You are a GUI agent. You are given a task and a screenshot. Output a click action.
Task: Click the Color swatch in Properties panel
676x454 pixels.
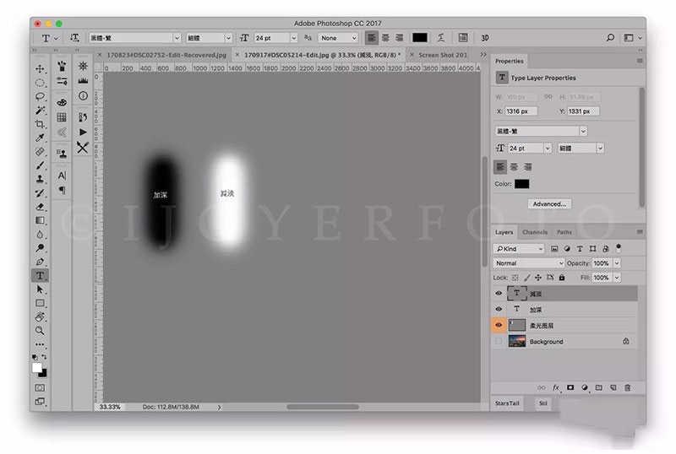click(x=521, y=184)
